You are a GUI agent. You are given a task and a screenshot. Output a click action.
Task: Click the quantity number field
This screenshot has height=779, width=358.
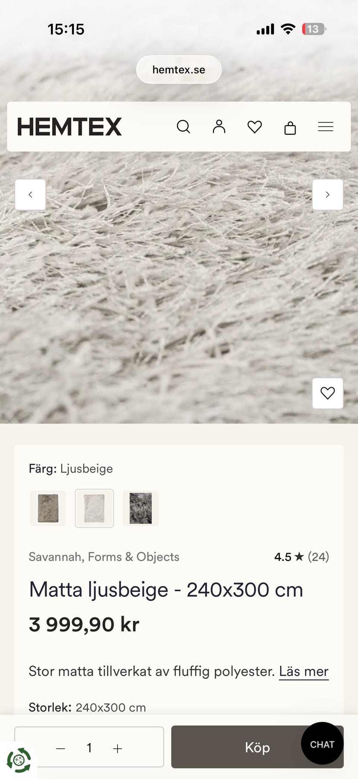[89, 748]
